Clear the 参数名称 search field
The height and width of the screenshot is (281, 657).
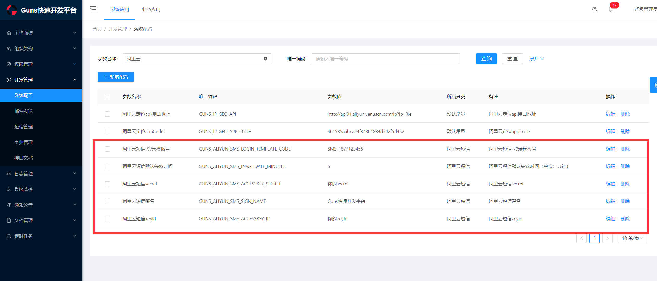click(265, 59)
